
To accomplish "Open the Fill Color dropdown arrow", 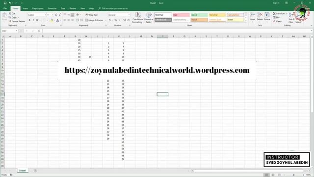I will 54,20.
